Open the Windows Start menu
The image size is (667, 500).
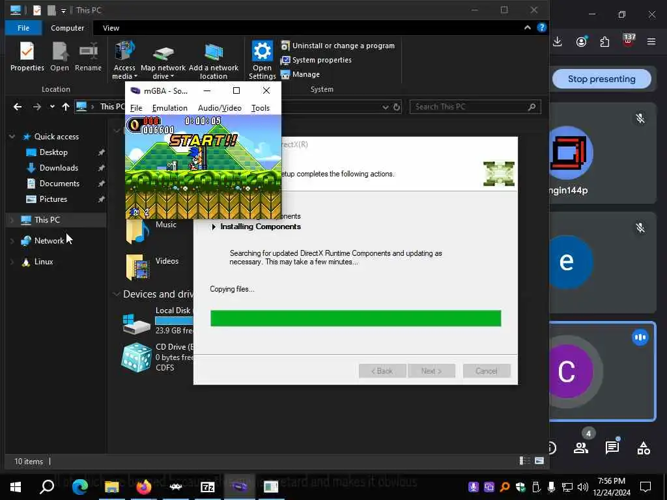tap(16, 486)
